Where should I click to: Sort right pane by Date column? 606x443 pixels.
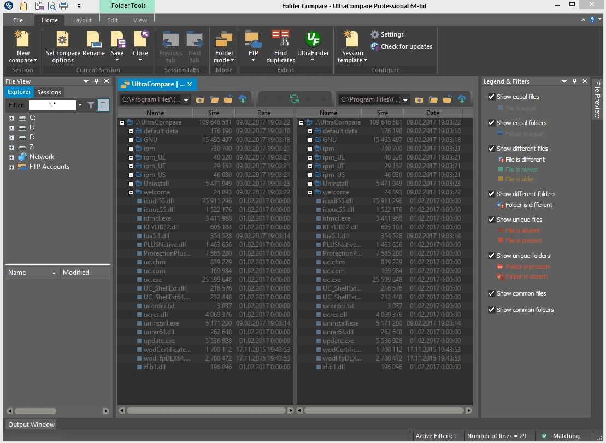[x=432, y=113]
